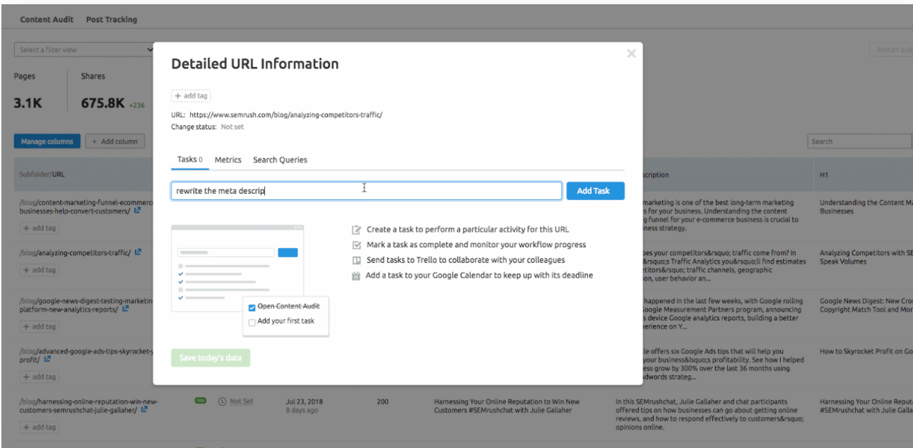The height and width of the screenshot is (448, 913).
Task: Click the Trello board icon
Action: 356,261
